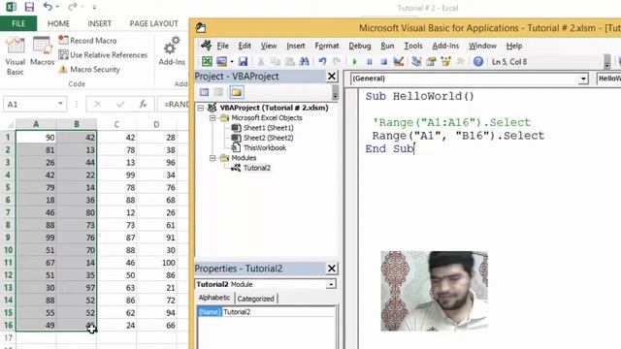This screenshot has height=349, width=621.
Task: Undo with the quick access arrow
Action: pos(48,7)
